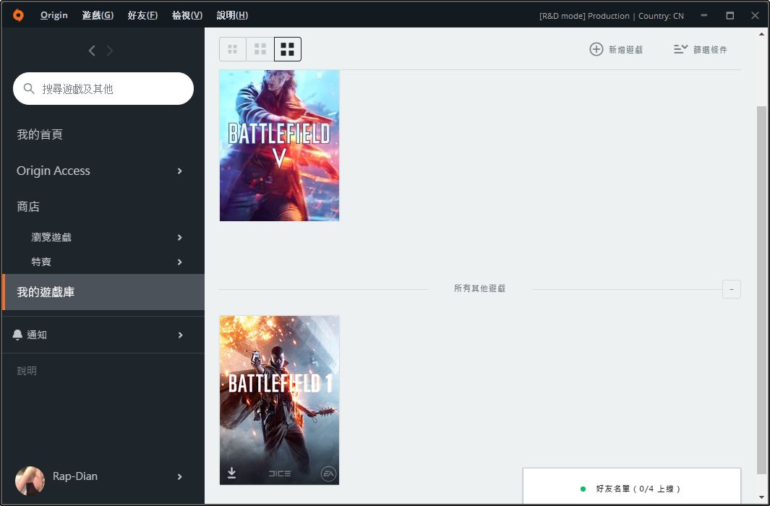Expand the Origin Access submenu
The width and height of the screenshot is (770, 506).
[180, 171]
